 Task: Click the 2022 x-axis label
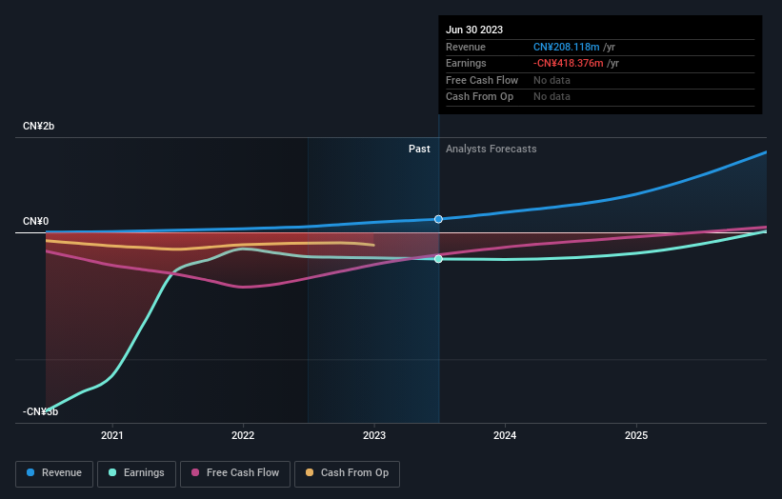pyautogui.click(x=243, y=436)
